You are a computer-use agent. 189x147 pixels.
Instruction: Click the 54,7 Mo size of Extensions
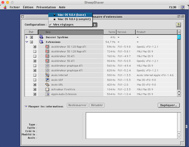[x=110, y=42]
